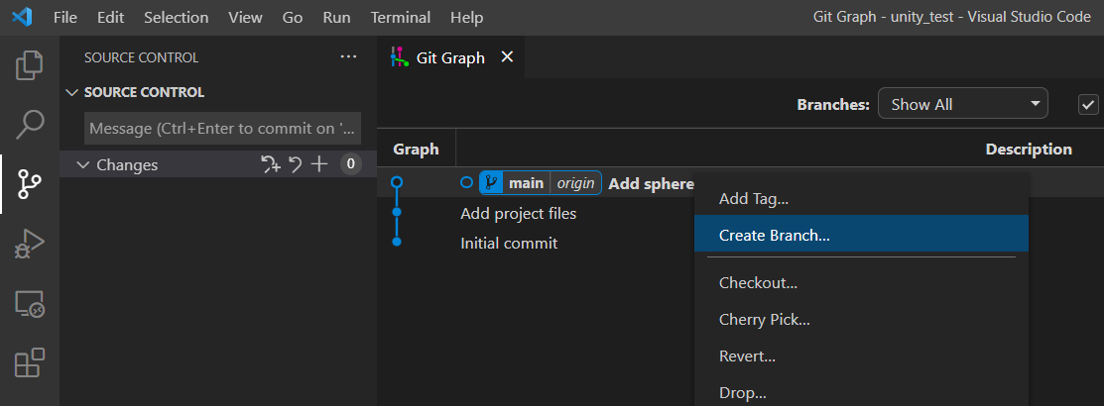The height and width of the screenshot is (406, 1104).
Task: Choose Add Tag... from context menu
Action: [x=861, y=199]
